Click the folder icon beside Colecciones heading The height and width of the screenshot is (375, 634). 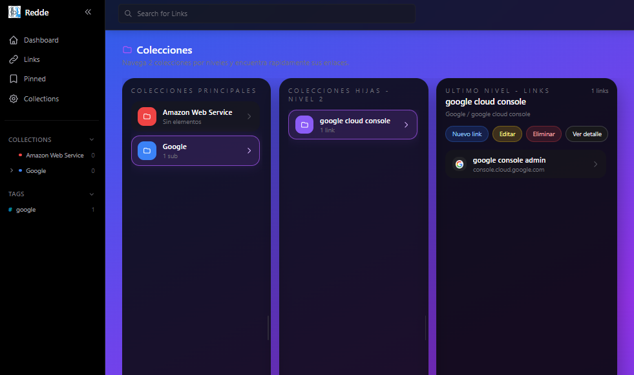point(127,50)
